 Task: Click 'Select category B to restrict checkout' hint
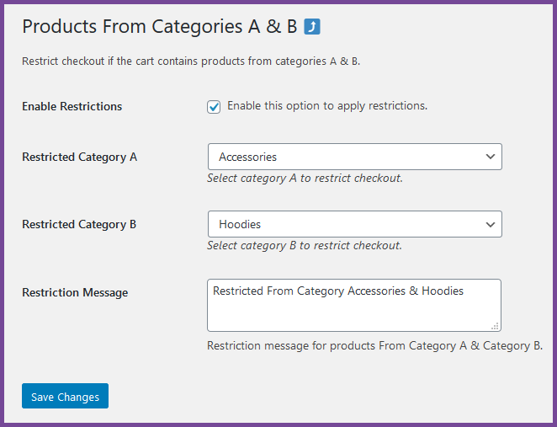coord(305,246)
